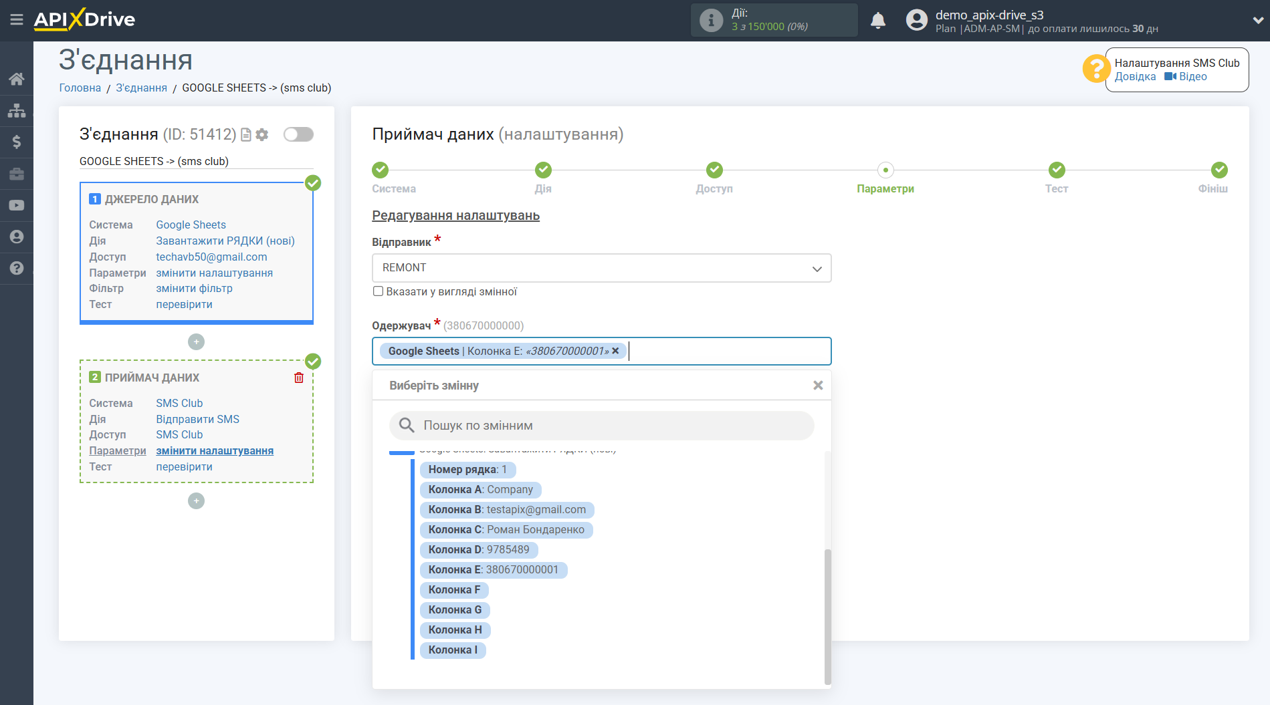The image size is (1270, 705).
Task: Add a block between source and receiver
Action: coord(196,341)
